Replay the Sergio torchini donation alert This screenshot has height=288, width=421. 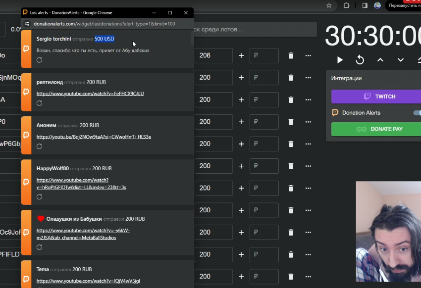tap(40, 60)
